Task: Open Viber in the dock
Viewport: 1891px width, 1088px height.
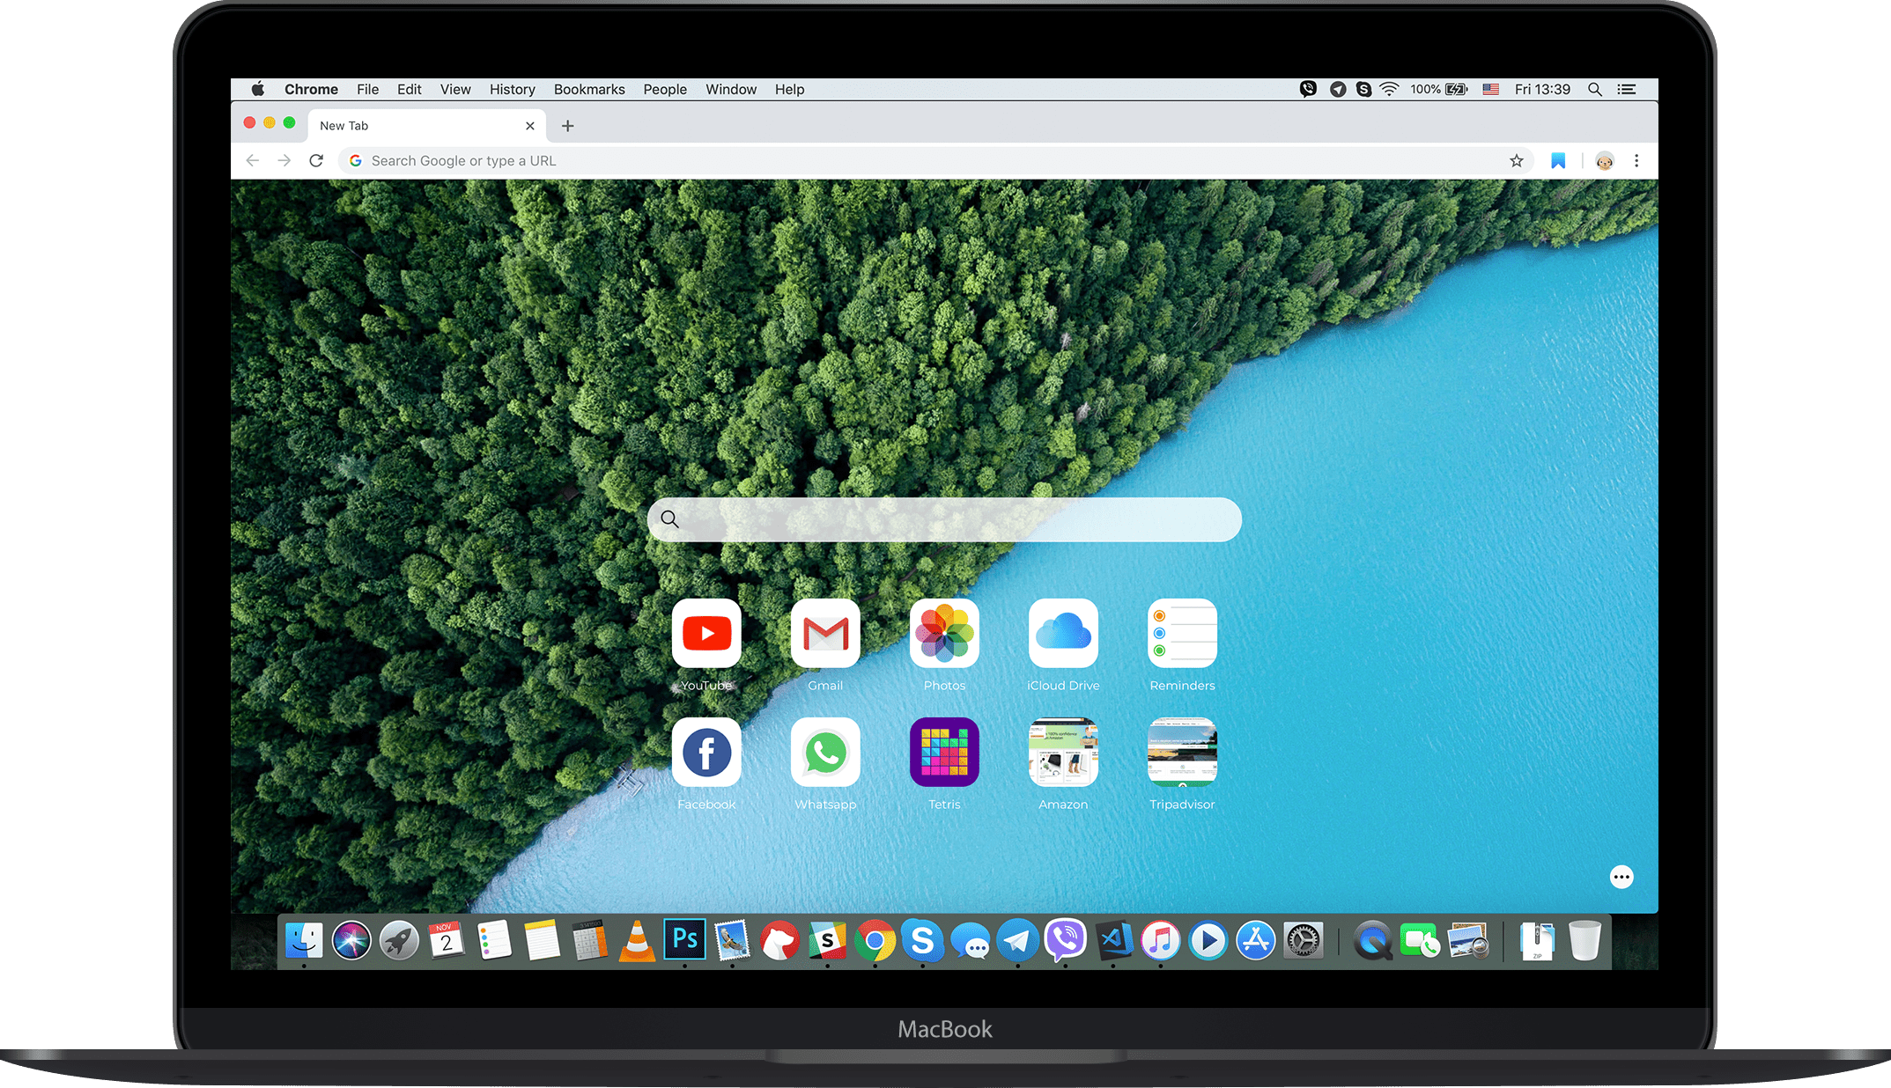Action: pyautogui.click(x=1066, y=940)
